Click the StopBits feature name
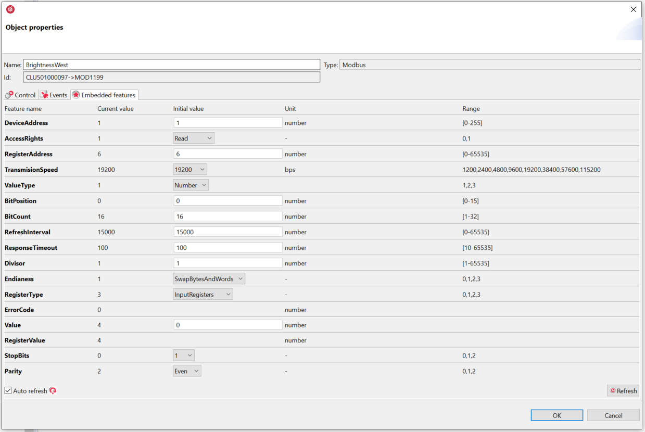645x432 pixels. pyautogui.click(x=17, y=355)
